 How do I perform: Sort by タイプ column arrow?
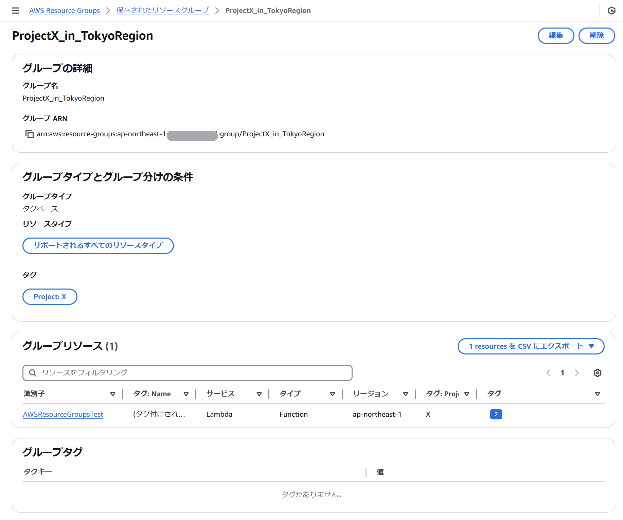(333, 394)
